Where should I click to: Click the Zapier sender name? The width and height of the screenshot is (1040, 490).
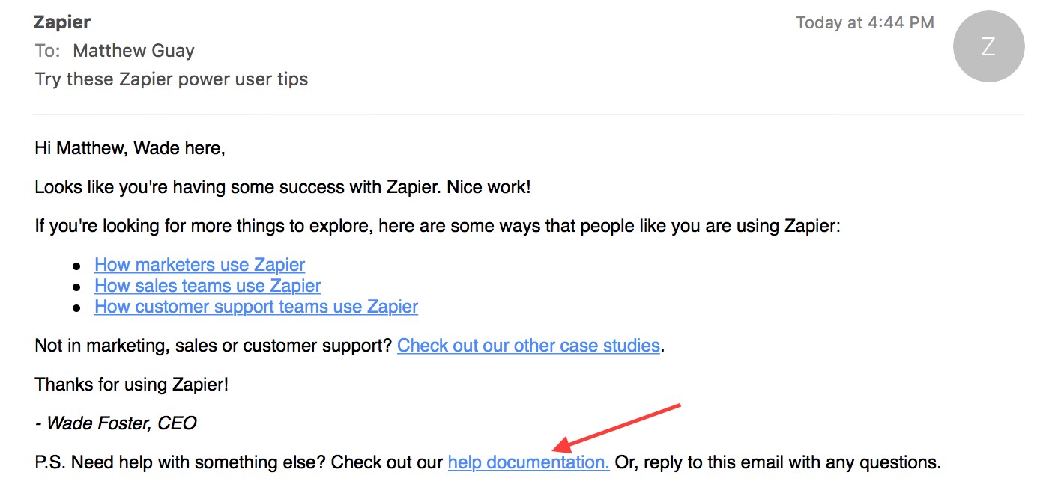63,22
